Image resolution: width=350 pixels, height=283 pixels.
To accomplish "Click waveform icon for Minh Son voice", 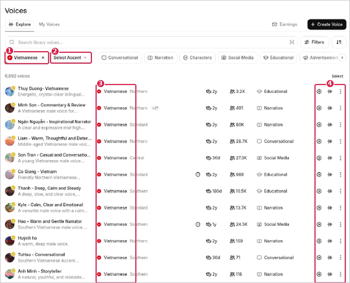I will [330, 108].
